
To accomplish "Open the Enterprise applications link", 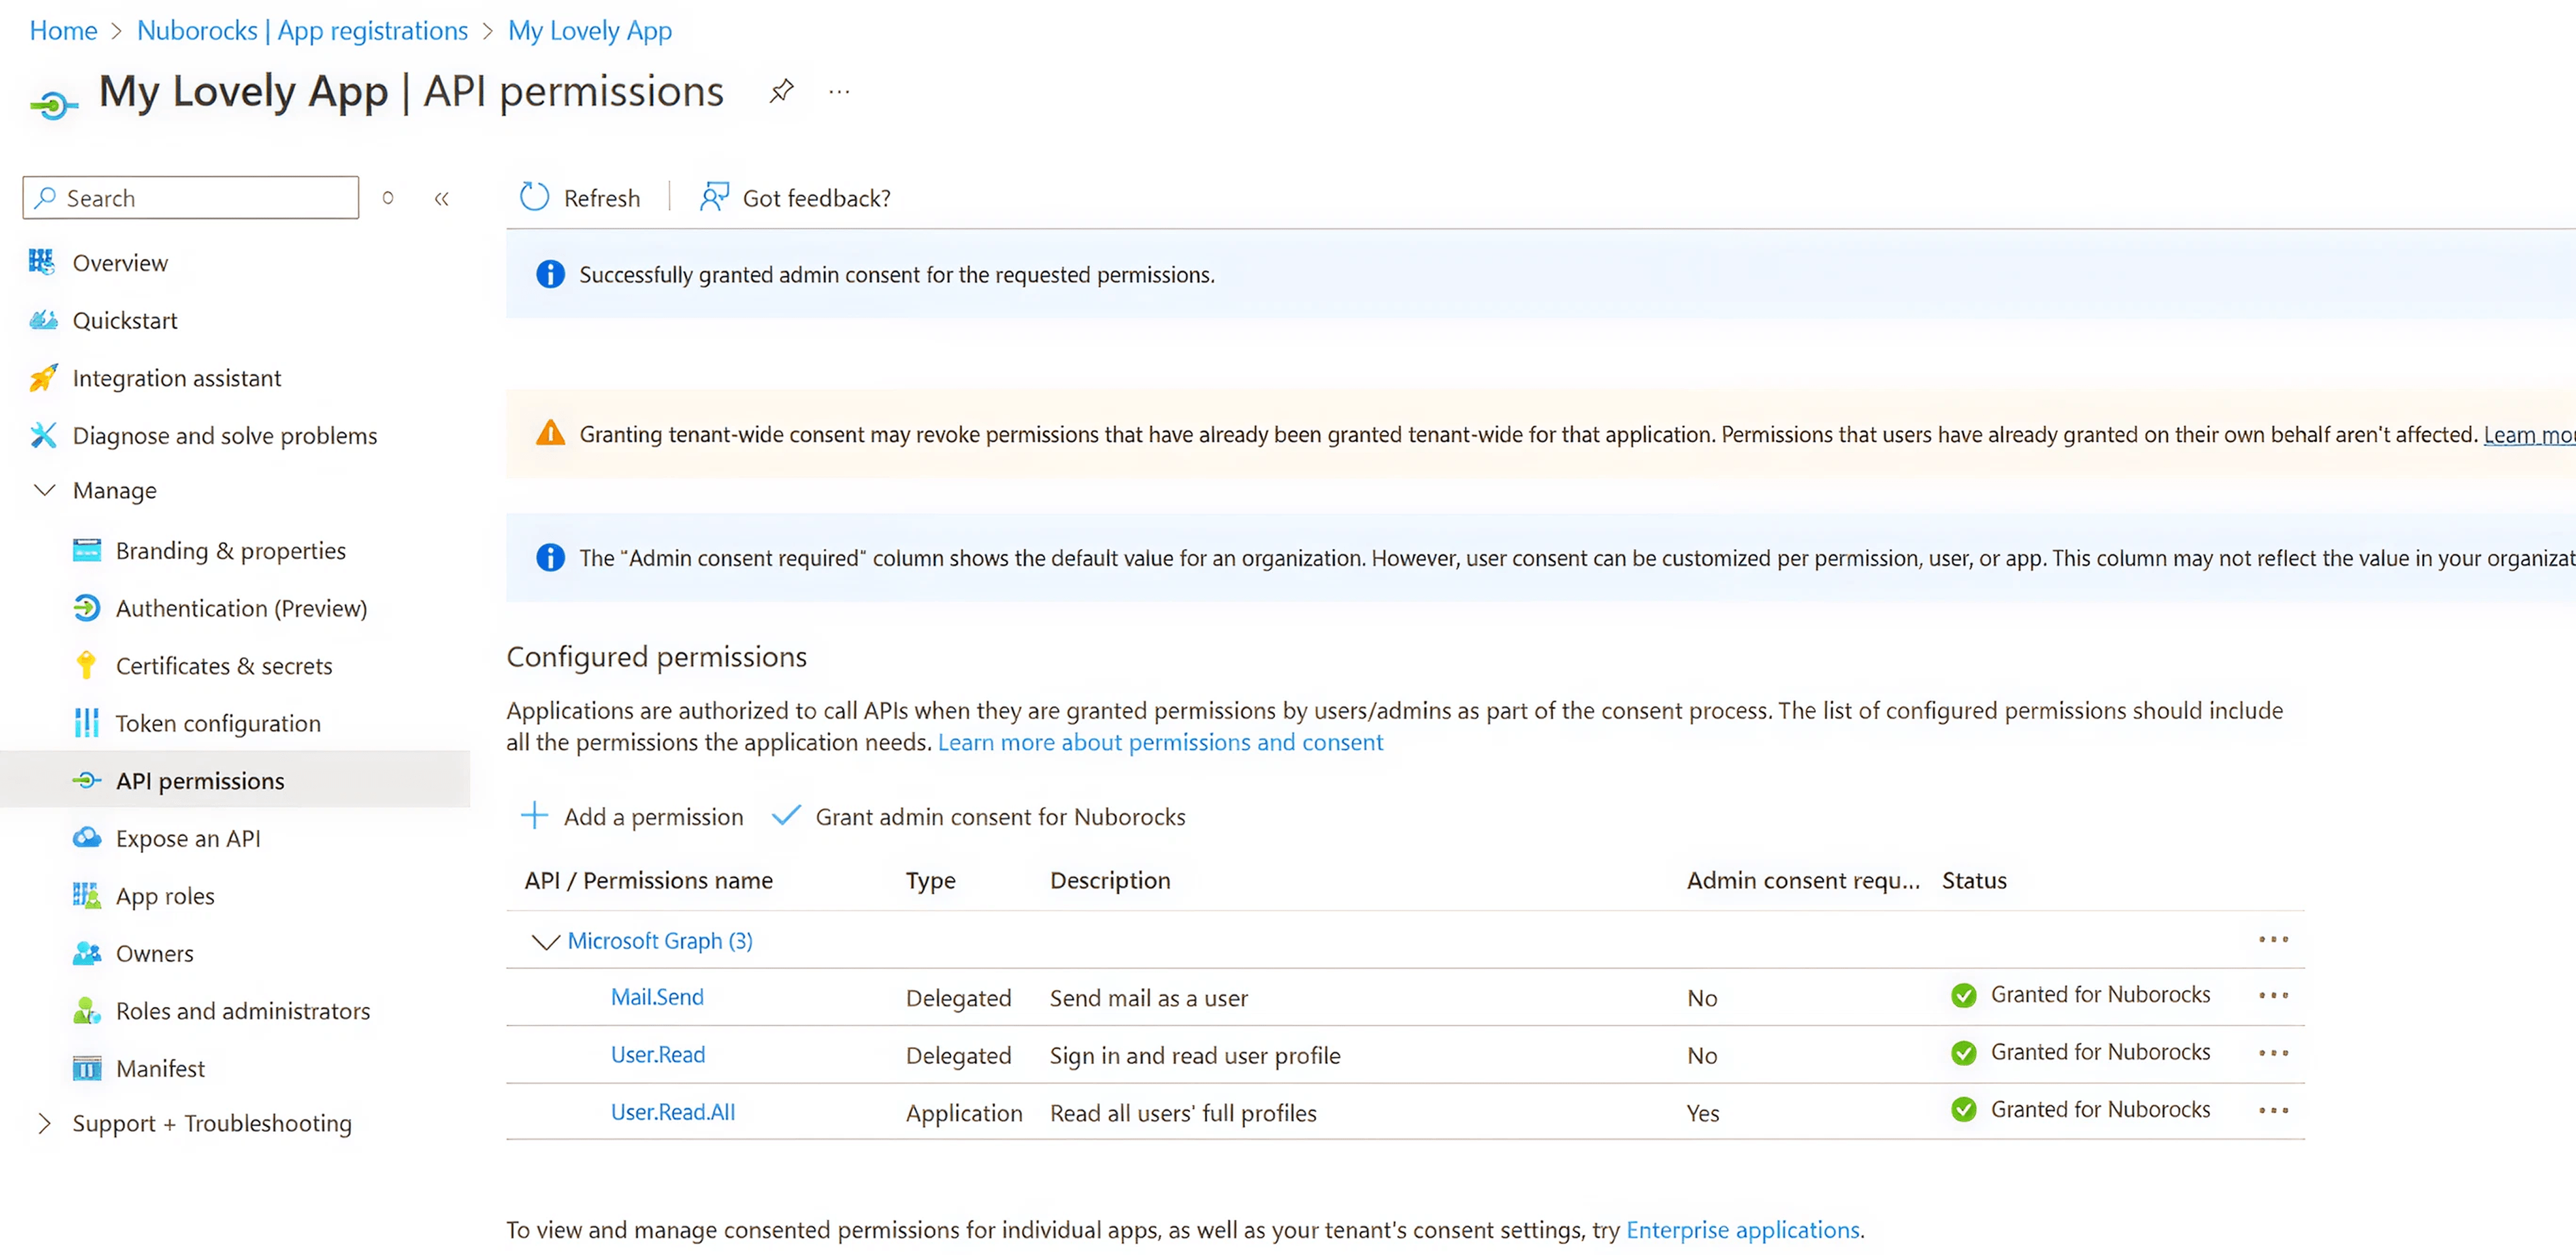I will coord(1742,1229).
